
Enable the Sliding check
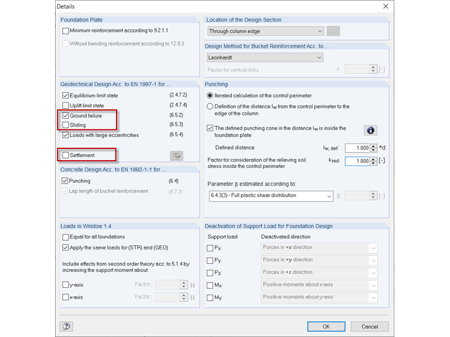(66, 125)
